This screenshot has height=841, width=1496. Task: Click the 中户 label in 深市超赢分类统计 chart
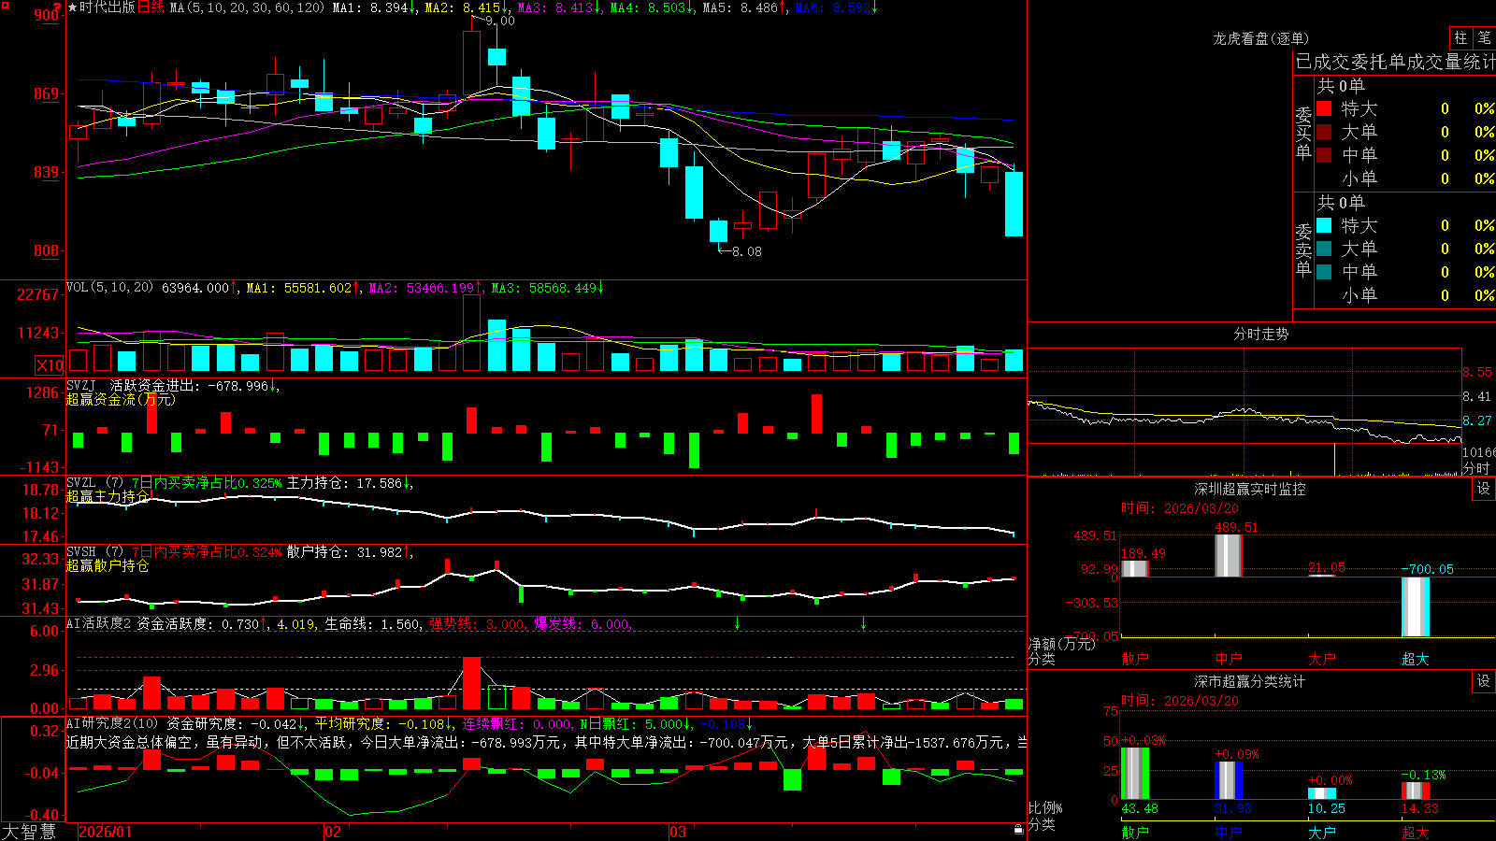click(1228, 832)
